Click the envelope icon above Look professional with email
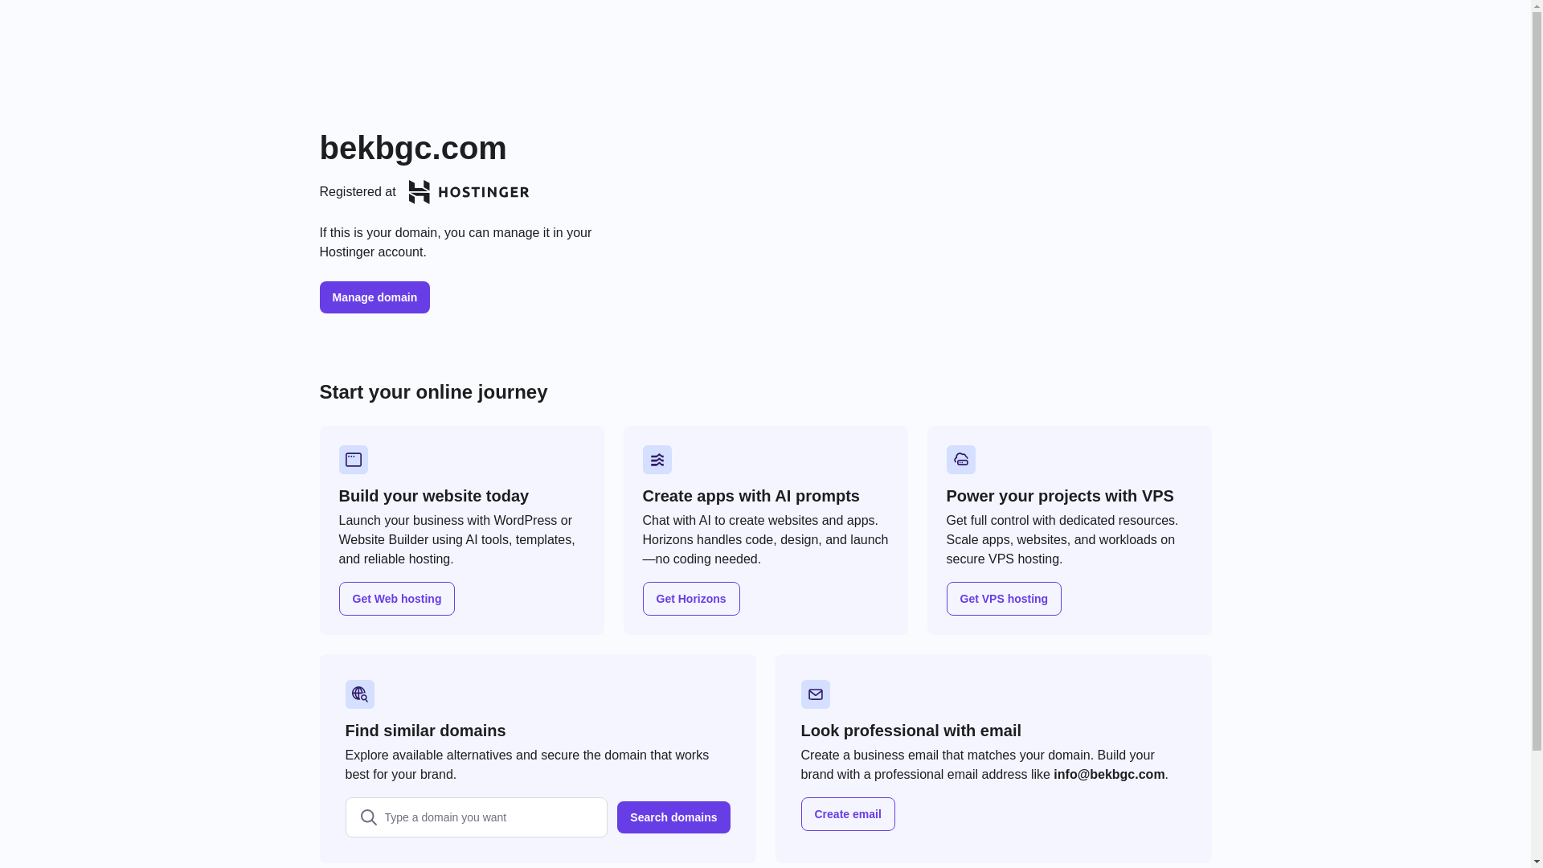Viewport: 1543px width, 868px height. pyautogui.click(x=815, y=694)
